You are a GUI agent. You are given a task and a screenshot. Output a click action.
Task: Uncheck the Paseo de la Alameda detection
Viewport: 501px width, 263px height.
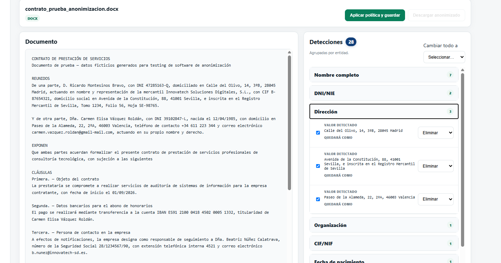(318, 199)
